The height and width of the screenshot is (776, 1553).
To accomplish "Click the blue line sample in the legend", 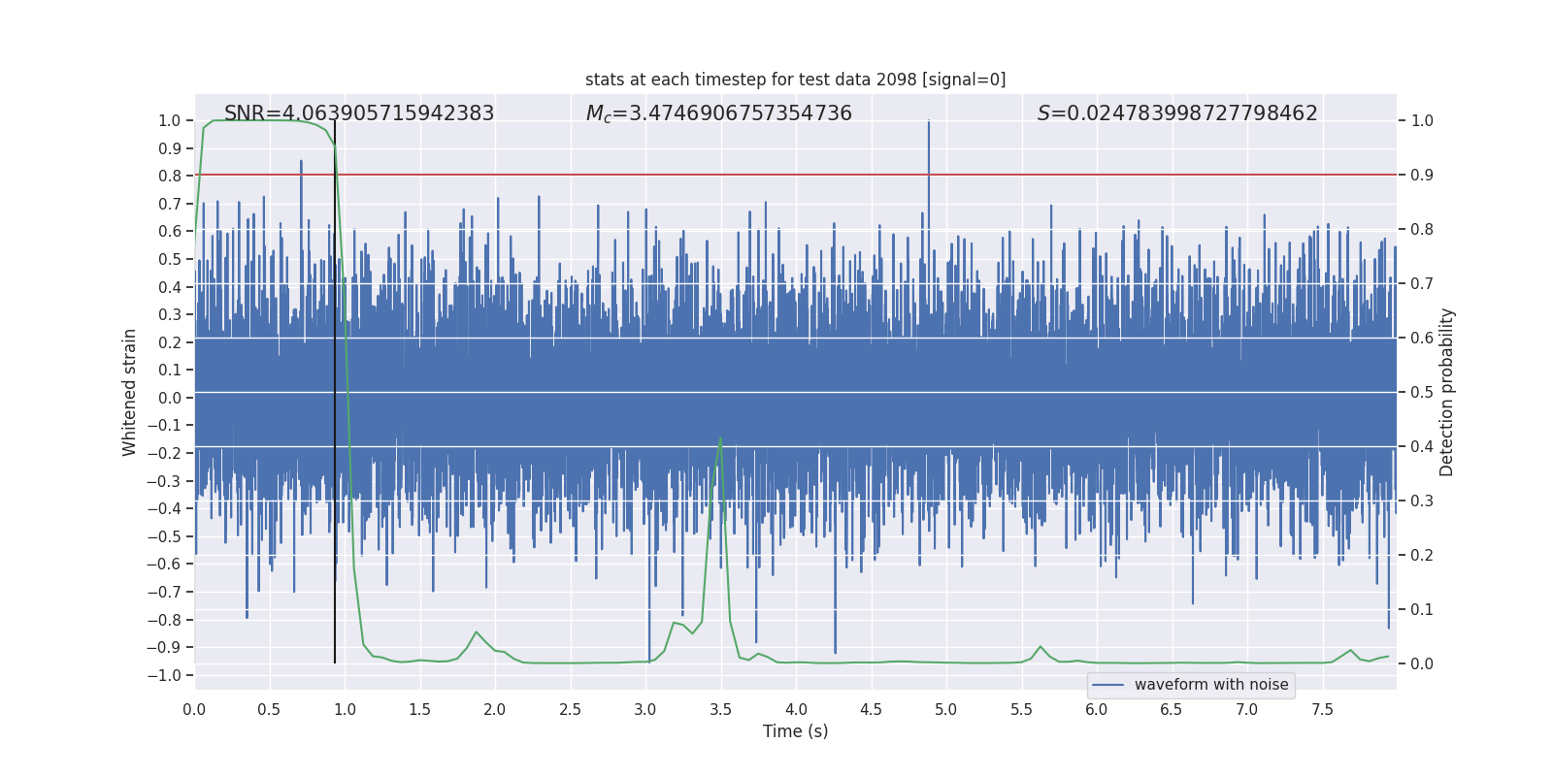I will (x=1107, y=685).
